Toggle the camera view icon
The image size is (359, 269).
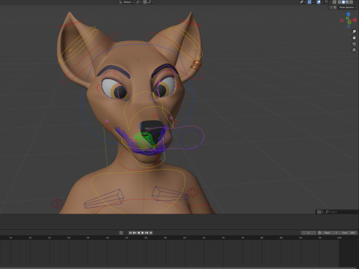point(354,44)
